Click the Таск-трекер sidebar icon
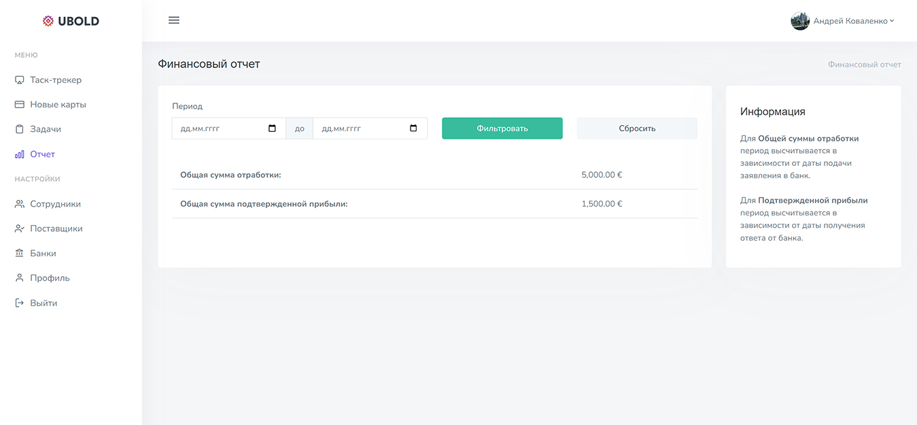The height and width of the screenshot is (425, 917). 20,80
